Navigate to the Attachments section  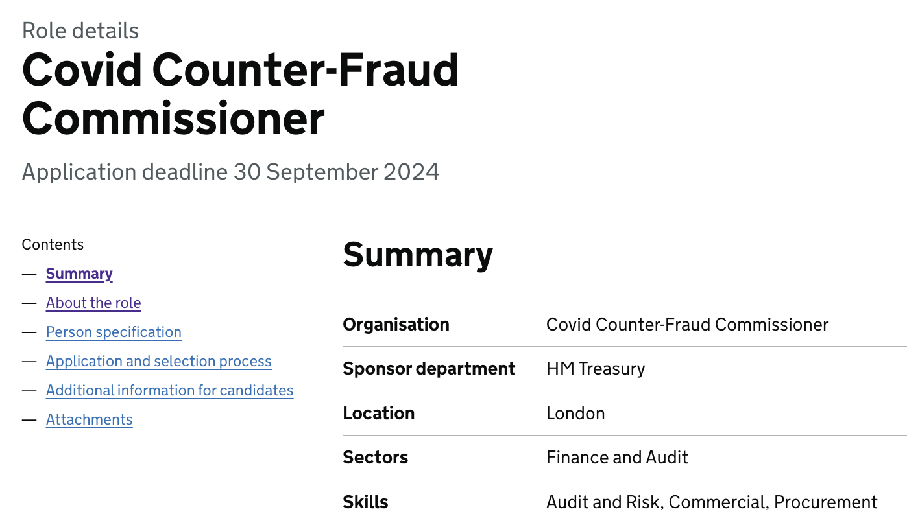pyautogui.click(x=89, y=419)
